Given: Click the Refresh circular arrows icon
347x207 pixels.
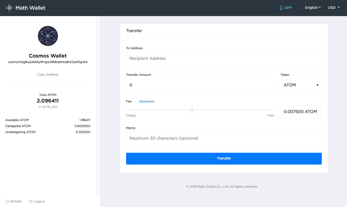Looking at the screenshot, I should (x=7, y=201).
